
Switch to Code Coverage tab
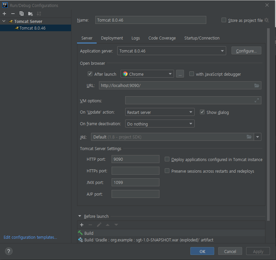pyautogui.click(x=162, y=38)
